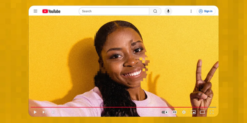Skip to the next video

(44, 112)
